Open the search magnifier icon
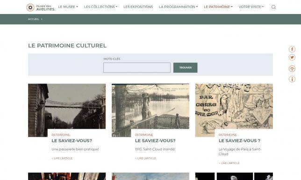 [273, 7]
